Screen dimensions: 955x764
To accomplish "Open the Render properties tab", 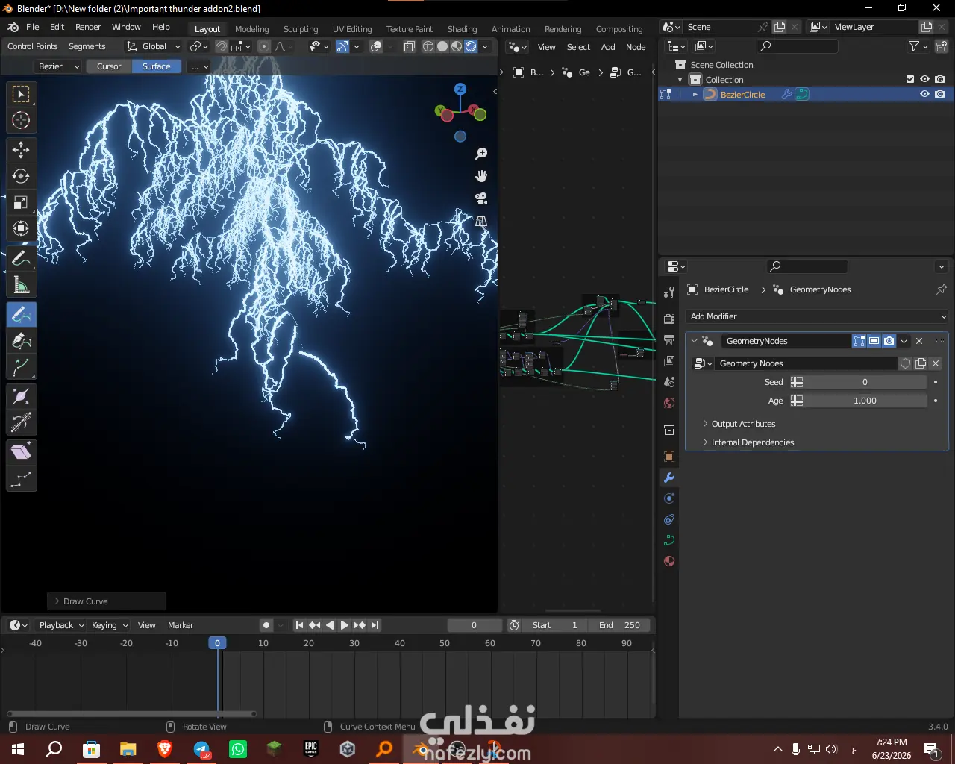I will [669, 319].
